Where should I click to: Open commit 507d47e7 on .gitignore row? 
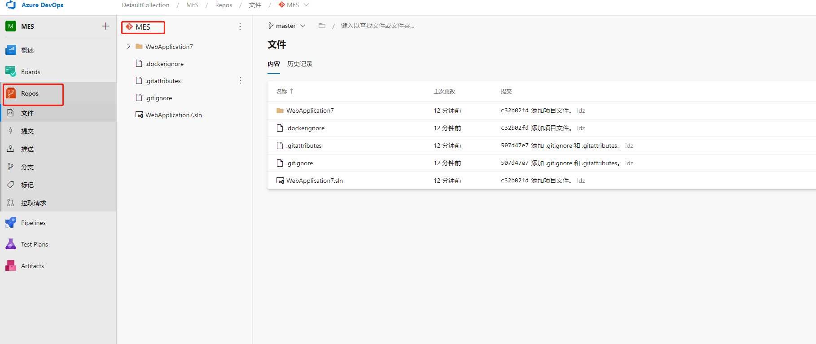(x=514, y=163)
